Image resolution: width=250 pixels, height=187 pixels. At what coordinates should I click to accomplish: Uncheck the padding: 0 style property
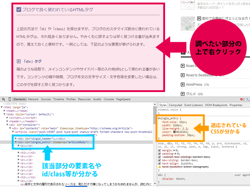160,154
